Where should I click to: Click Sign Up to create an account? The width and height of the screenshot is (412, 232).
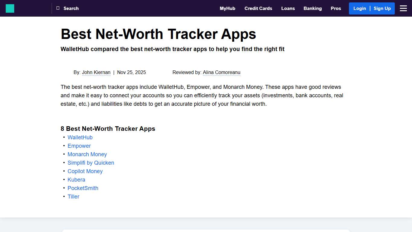click(x=382, y=8)
